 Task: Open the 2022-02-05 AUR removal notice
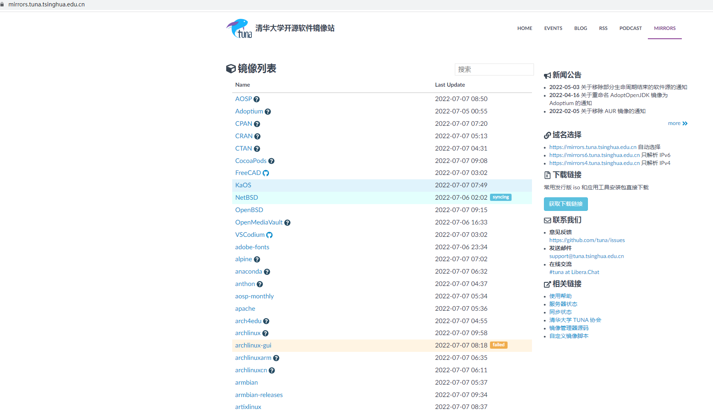597,111
